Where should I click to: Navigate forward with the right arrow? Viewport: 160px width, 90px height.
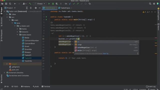click(19, 4)
